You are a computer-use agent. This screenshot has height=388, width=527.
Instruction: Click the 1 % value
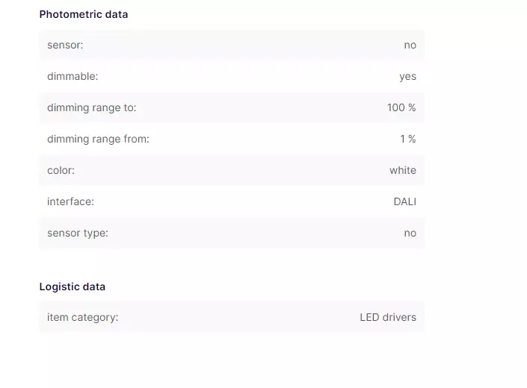point(408,139)
